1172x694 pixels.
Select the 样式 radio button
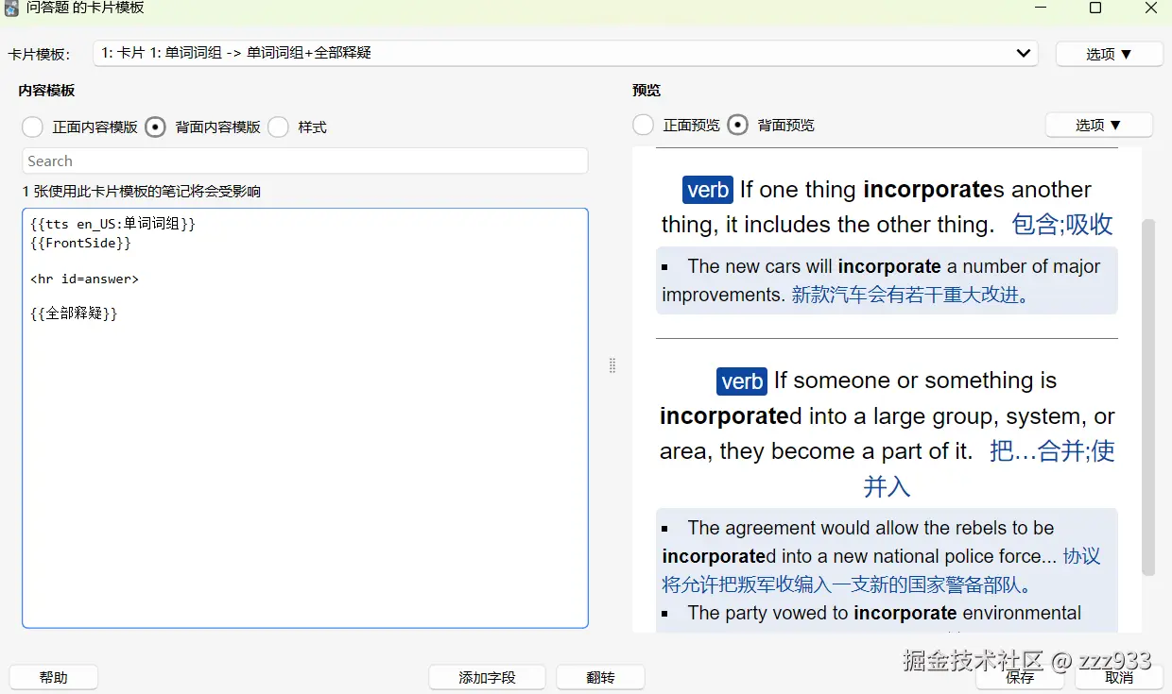tap(279, 127)
